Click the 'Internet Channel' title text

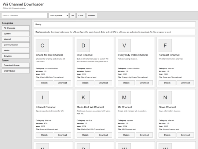45,107
